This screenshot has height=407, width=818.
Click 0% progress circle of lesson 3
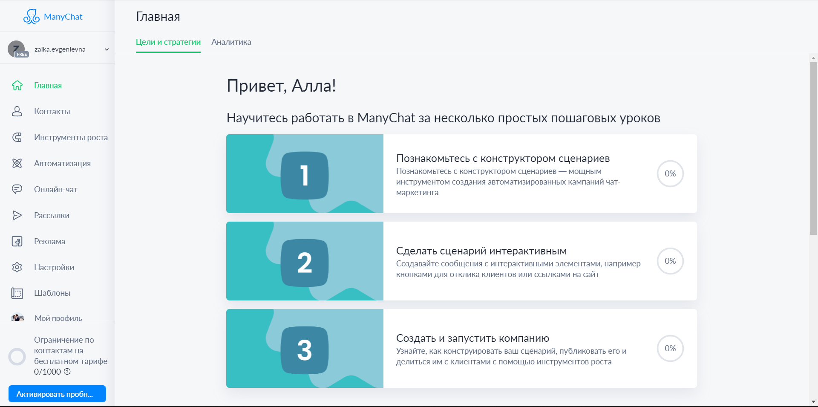coord(670,349)
